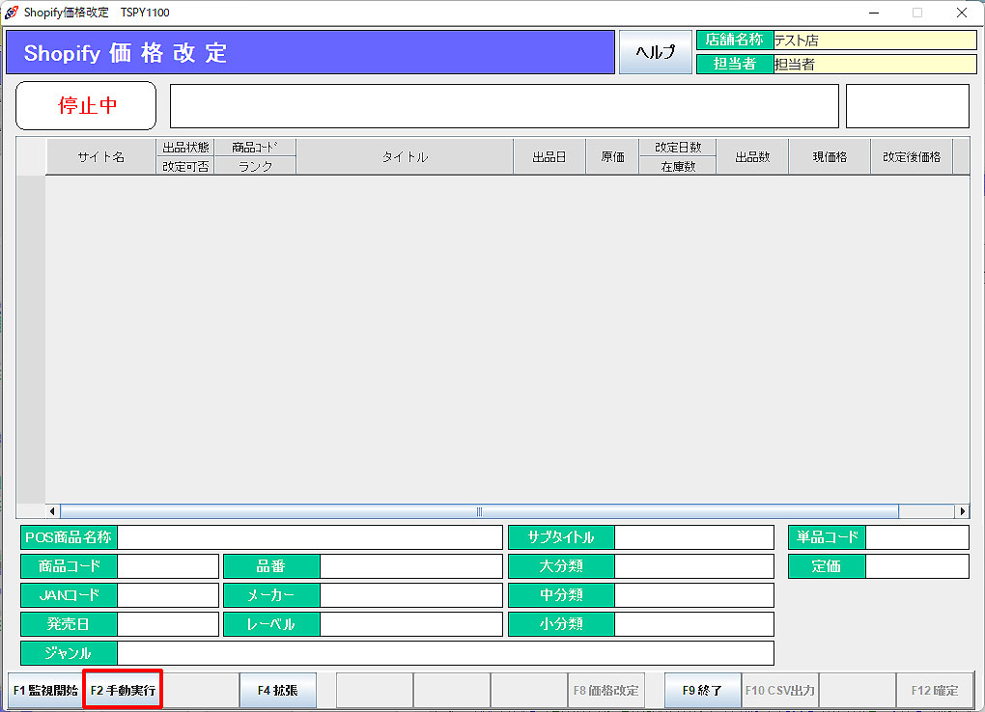Focus the ジャンル input field
Image resolution: width=985 pixels, height=712 pixels.
[444, 653]
